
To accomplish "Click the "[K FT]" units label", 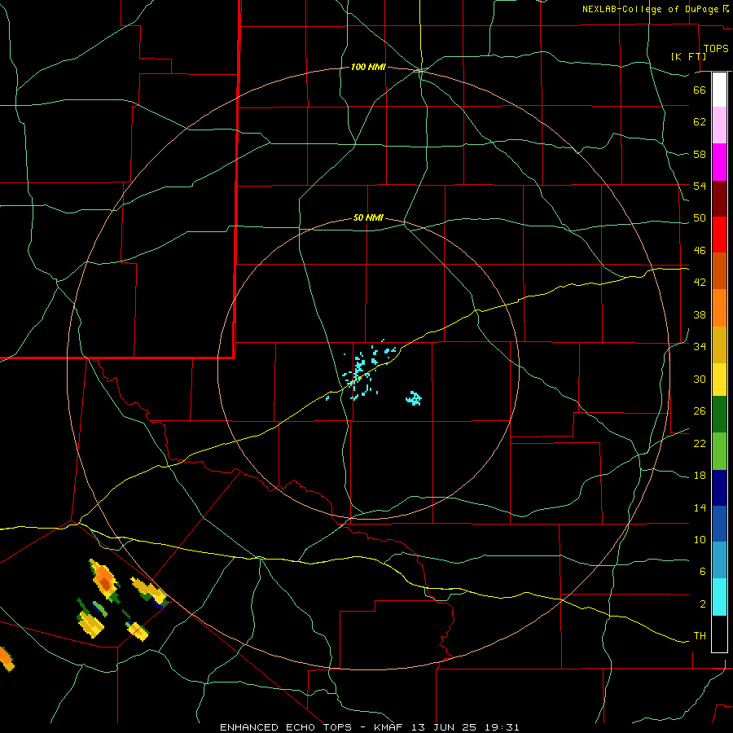I will coord(688,56).
